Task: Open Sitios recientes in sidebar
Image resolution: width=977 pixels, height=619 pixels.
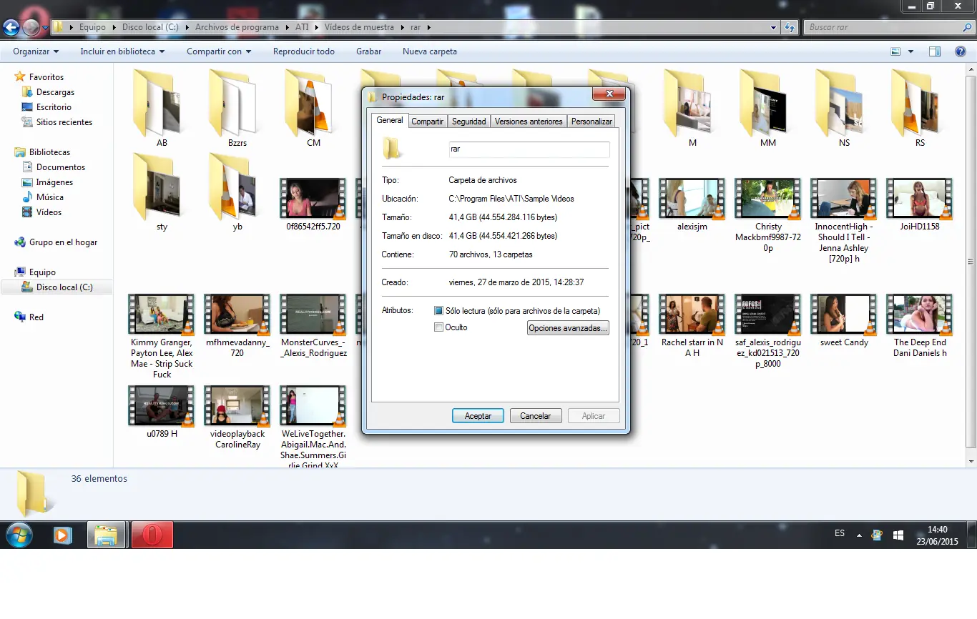Action: click(x=64, y=122)
